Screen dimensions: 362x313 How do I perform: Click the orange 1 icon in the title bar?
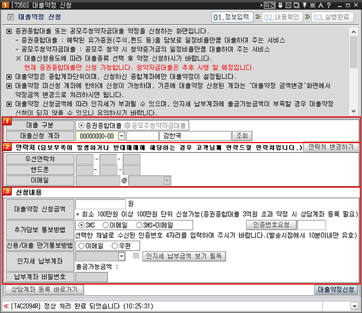[x=5, y=5]
